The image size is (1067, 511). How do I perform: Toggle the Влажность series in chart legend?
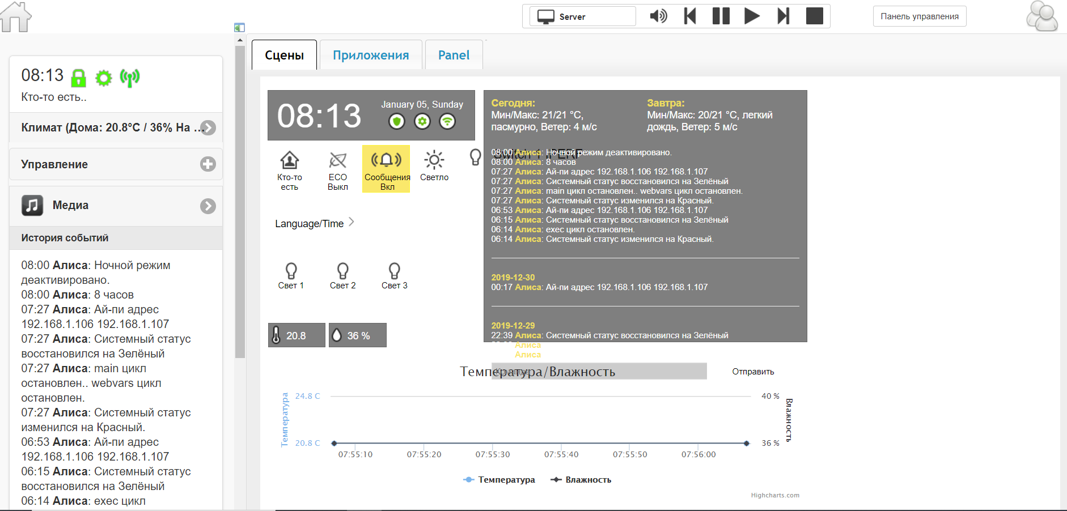coord(581,479)
